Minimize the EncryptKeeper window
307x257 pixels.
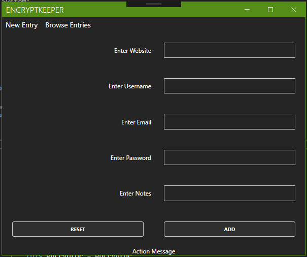[247, 10]
